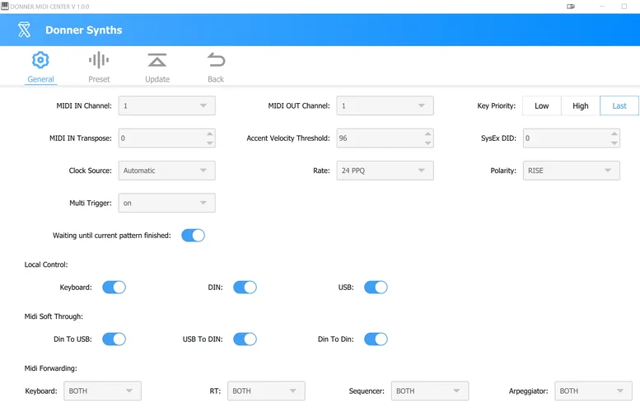This screenshot has width=640, height=412.
Task: Click the title bar battery status icon
Action: coord(571,6)
